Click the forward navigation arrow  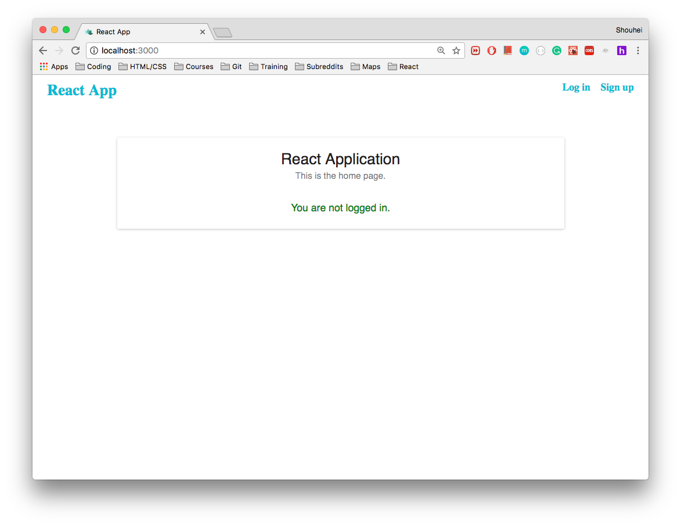(59, 51)
